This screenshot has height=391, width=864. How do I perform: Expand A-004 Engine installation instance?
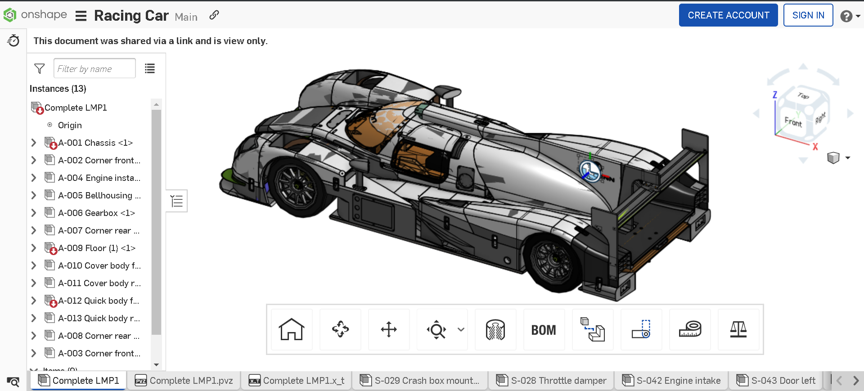click(34, 178)
